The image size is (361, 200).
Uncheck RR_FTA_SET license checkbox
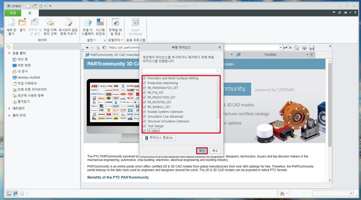click(145, 93)
